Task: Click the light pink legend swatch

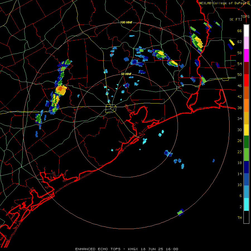Action: click(246, 43)
